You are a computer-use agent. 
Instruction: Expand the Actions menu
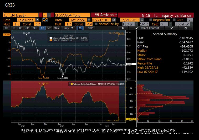click(104, 15)
